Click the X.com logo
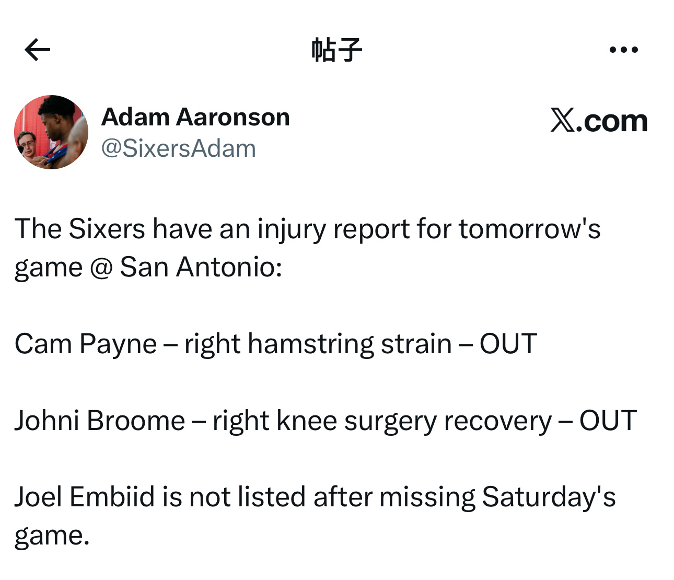The image size is (674, 580). (599, 121)
